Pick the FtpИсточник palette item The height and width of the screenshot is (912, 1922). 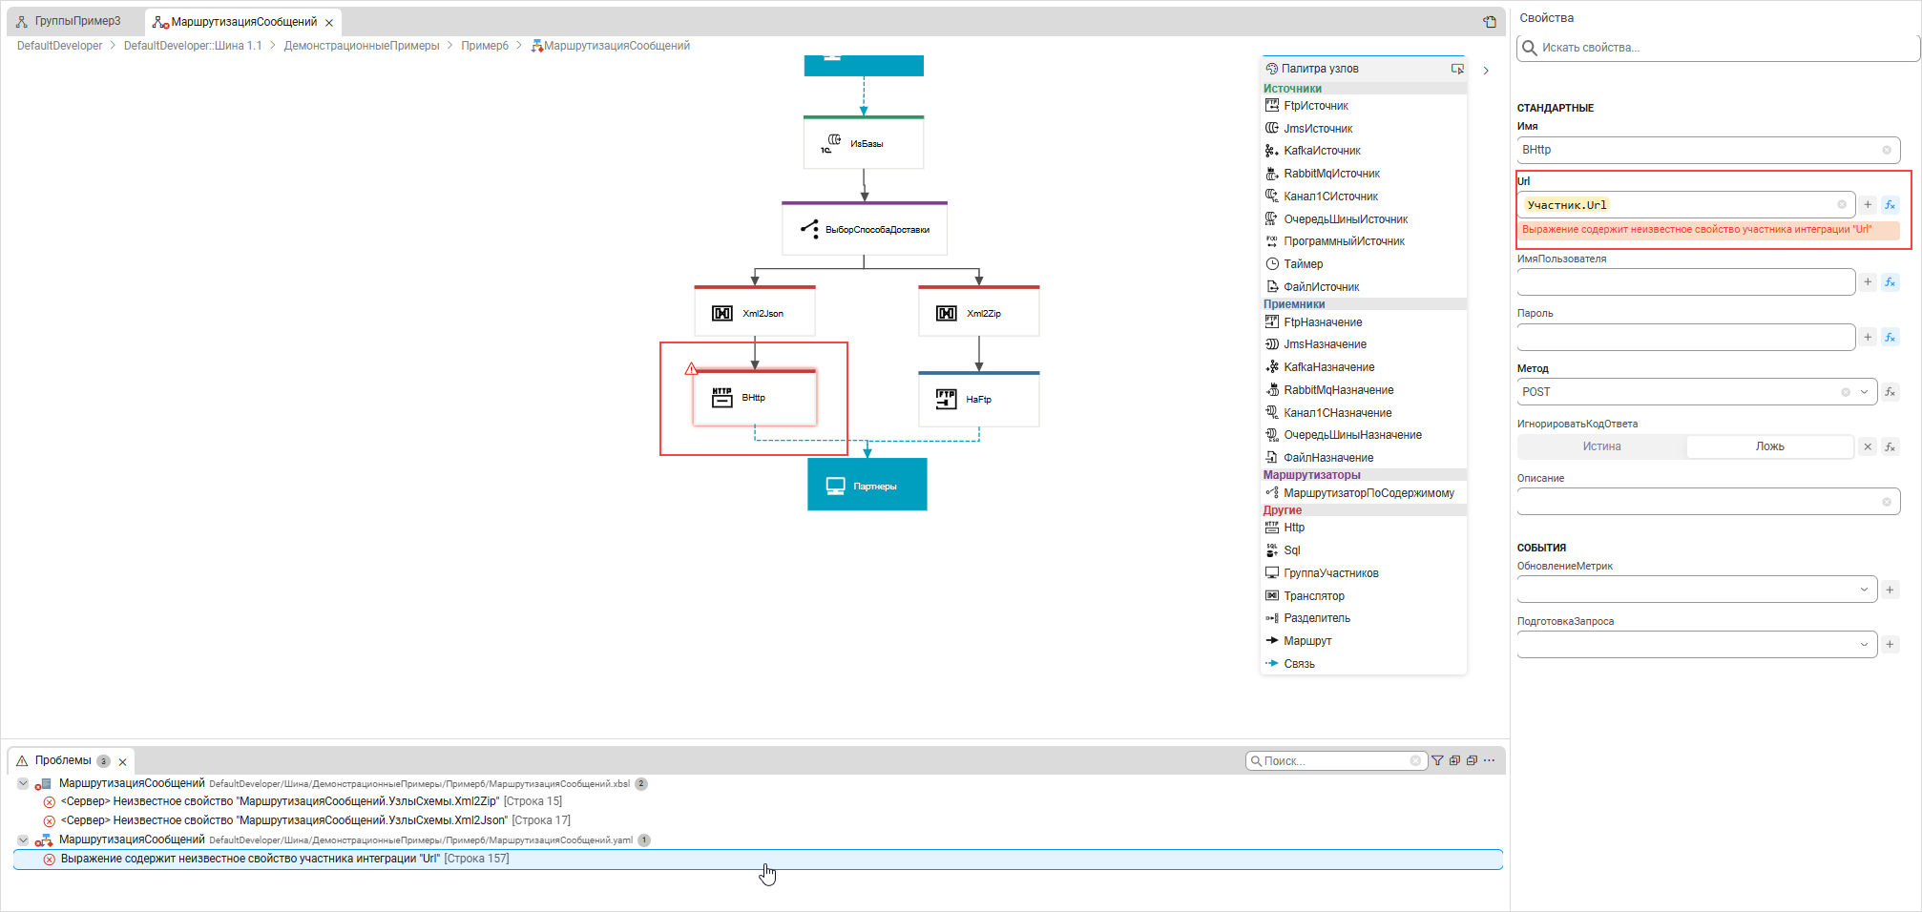point(1315,106)
